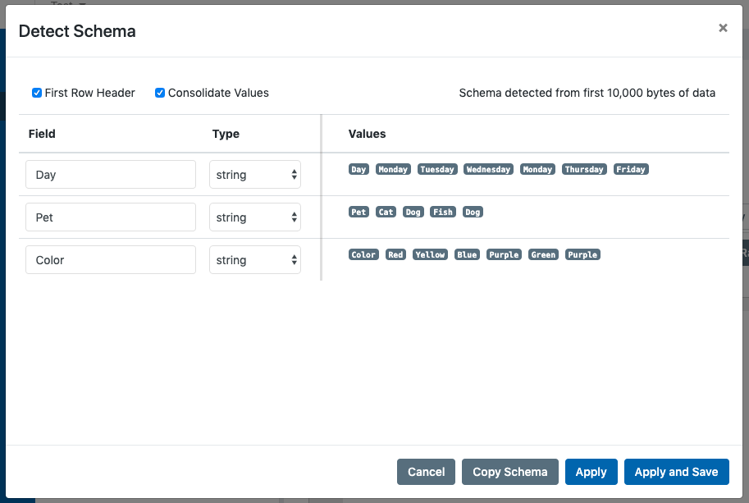
Task: Click the Cancel button
Action: coord(426,472)
